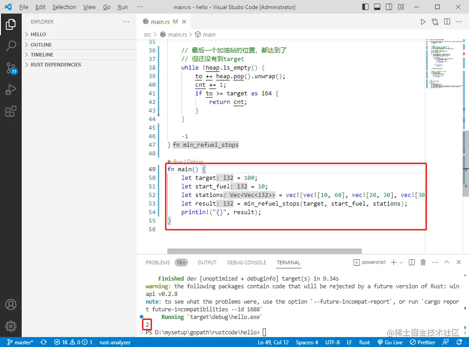This screenshot has width=469, height=347.
Task: Start Go Live server
Action: pos(390,342)
